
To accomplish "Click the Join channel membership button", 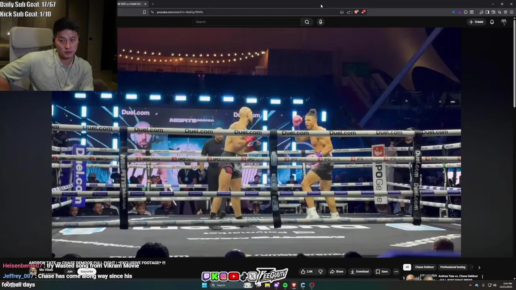I will (70, 271).
